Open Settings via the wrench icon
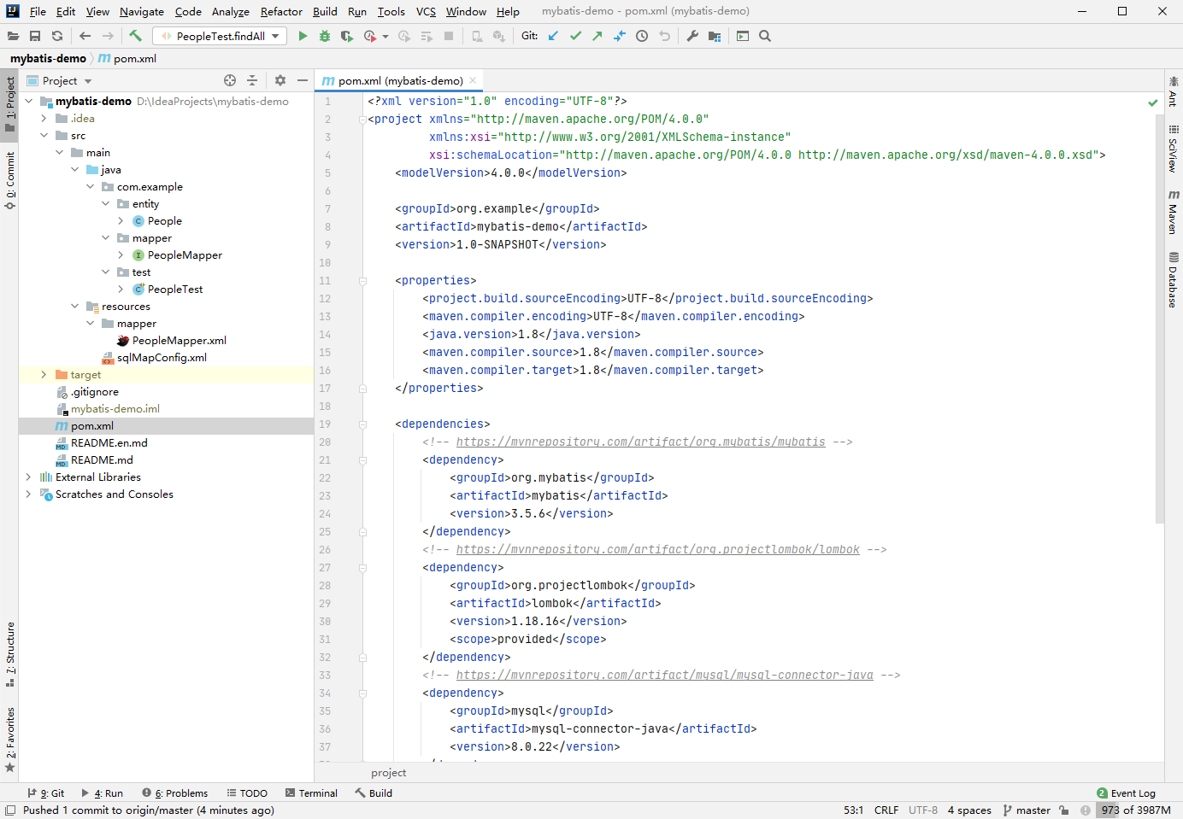 coord(692,36)
